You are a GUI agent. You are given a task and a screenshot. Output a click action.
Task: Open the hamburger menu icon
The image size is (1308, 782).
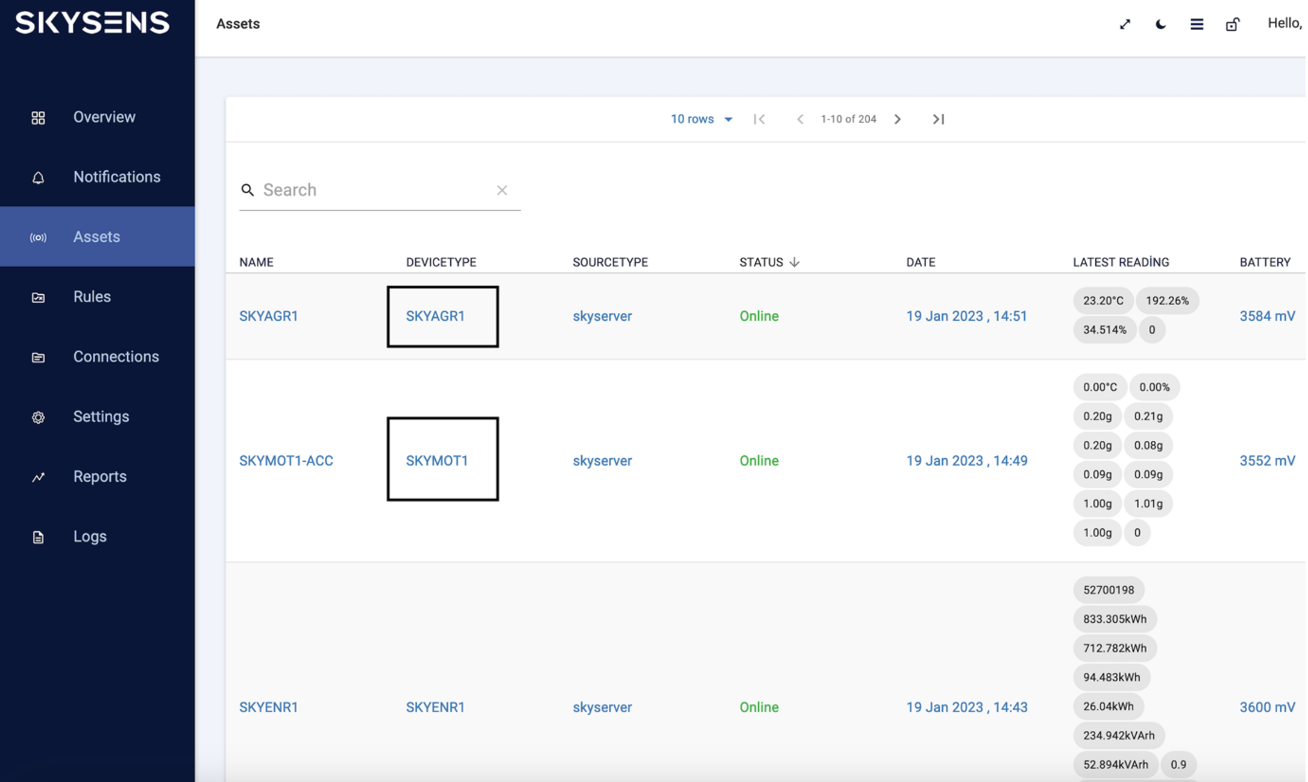click(1196, 24)
